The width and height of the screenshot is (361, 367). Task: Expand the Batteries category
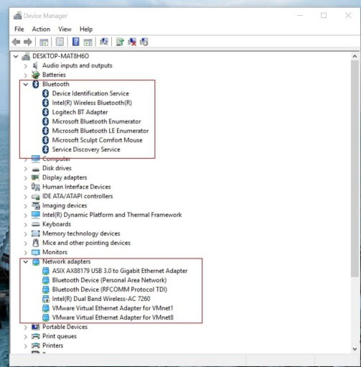coord(26,75)
